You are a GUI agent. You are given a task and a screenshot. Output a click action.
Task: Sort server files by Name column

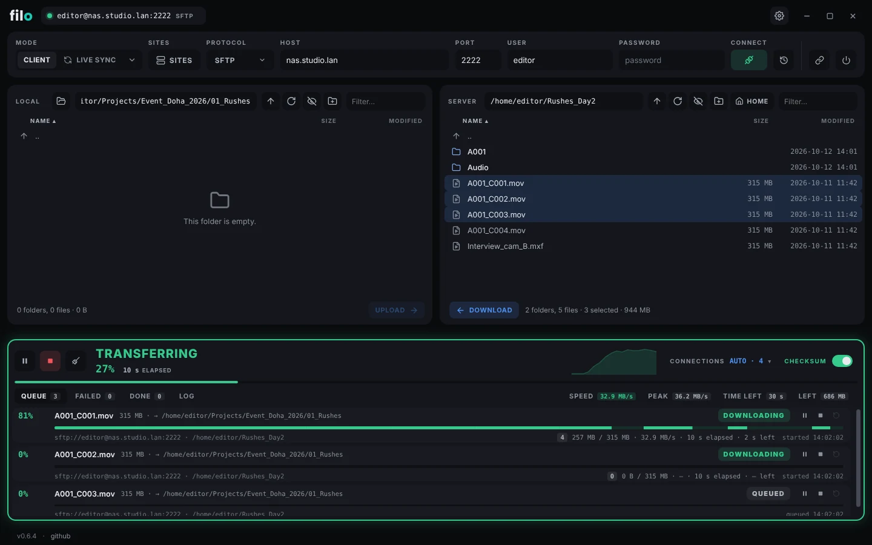(475, 121)
